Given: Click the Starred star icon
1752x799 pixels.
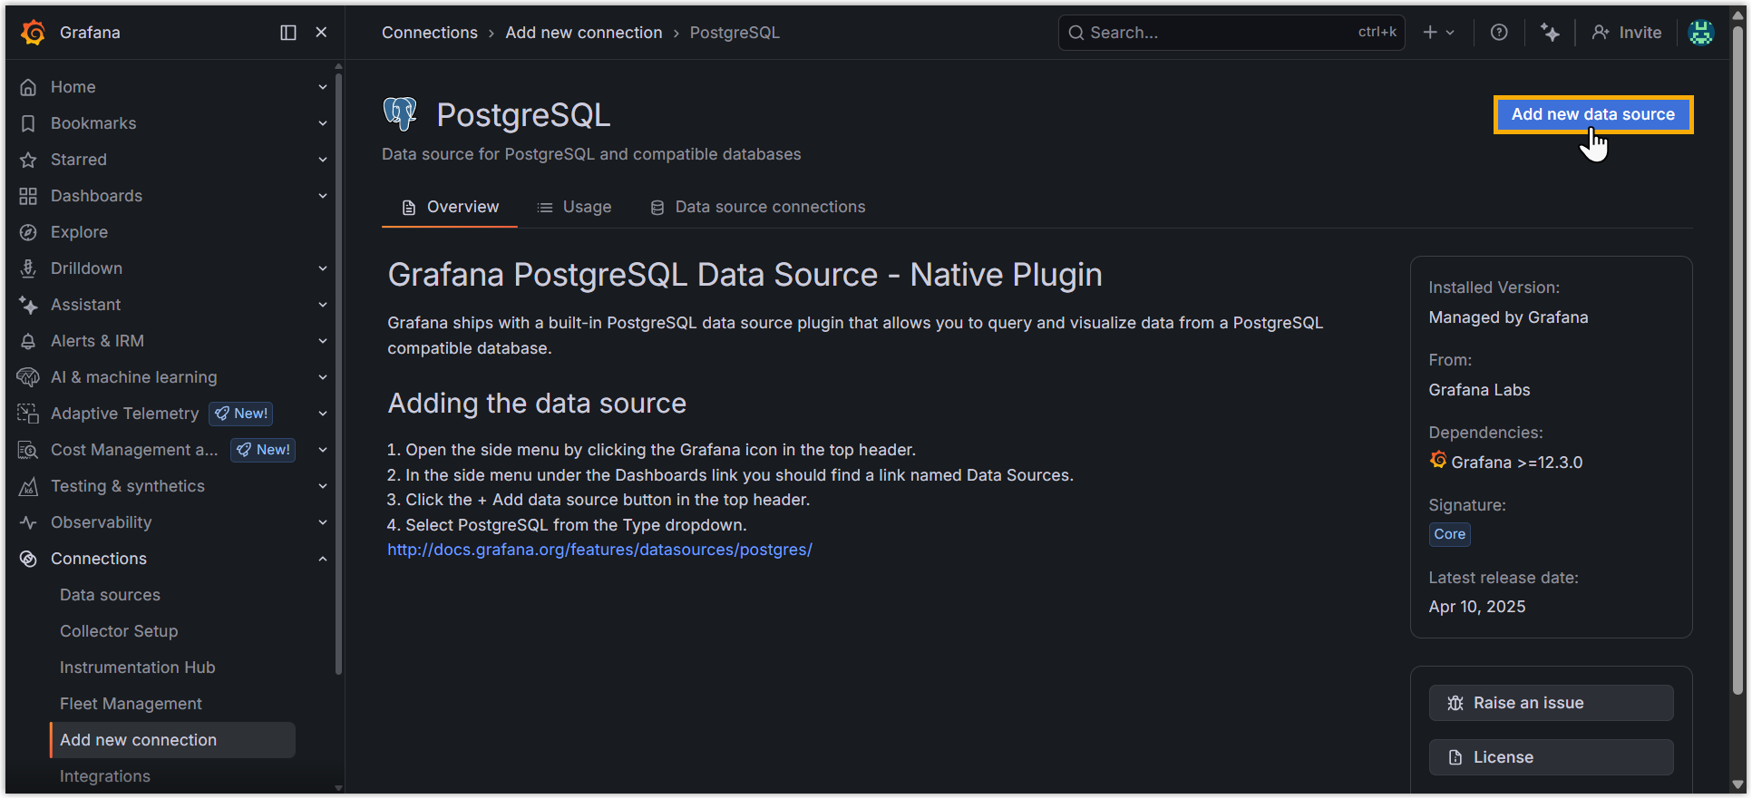Looking at the screenshot, I should click(28, 160).
